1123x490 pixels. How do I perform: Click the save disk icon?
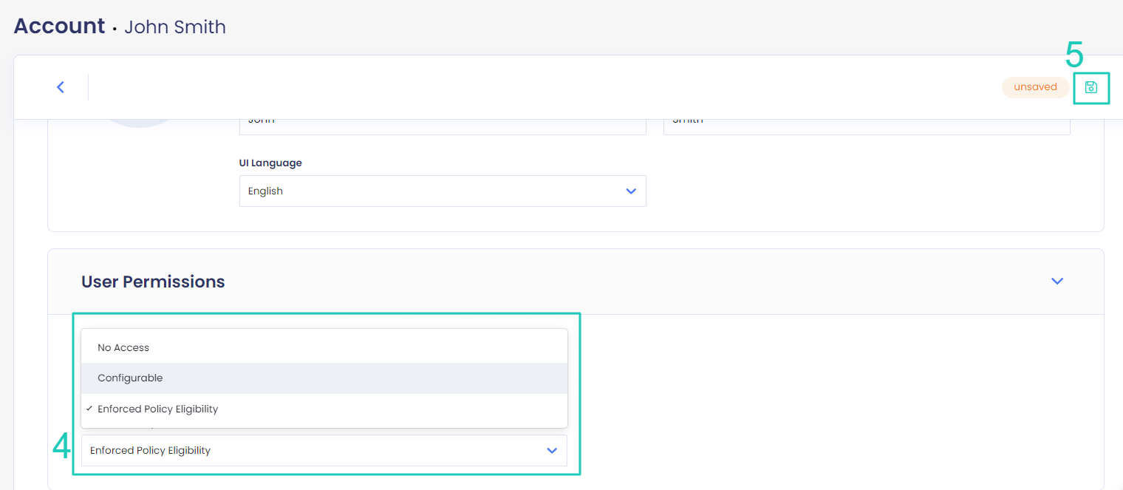pos(1091,87)
